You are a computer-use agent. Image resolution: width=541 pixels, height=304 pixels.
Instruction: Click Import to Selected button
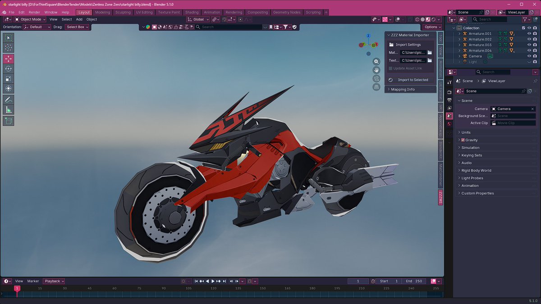(x=410, y=80)
